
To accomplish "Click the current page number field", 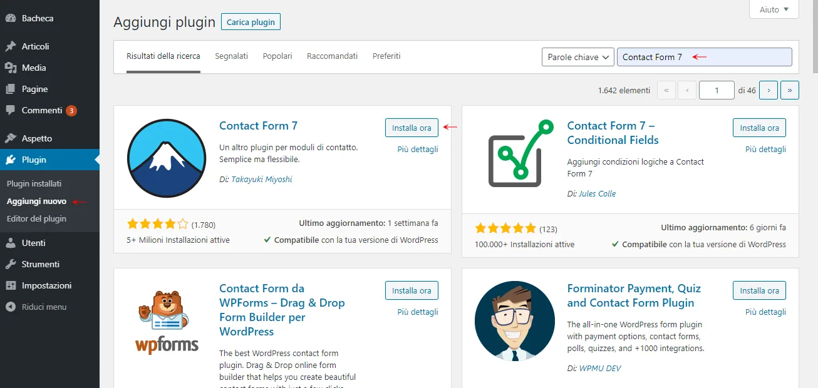I will [717, 90].
